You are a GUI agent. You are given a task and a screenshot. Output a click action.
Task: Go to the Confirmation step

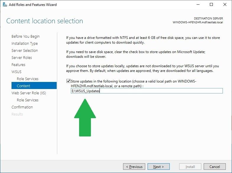pos(22,107)
